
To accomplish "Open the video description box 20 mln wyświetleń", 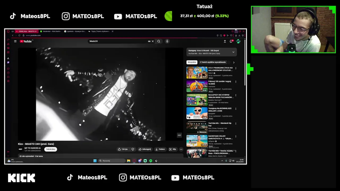I will [100, 156].
